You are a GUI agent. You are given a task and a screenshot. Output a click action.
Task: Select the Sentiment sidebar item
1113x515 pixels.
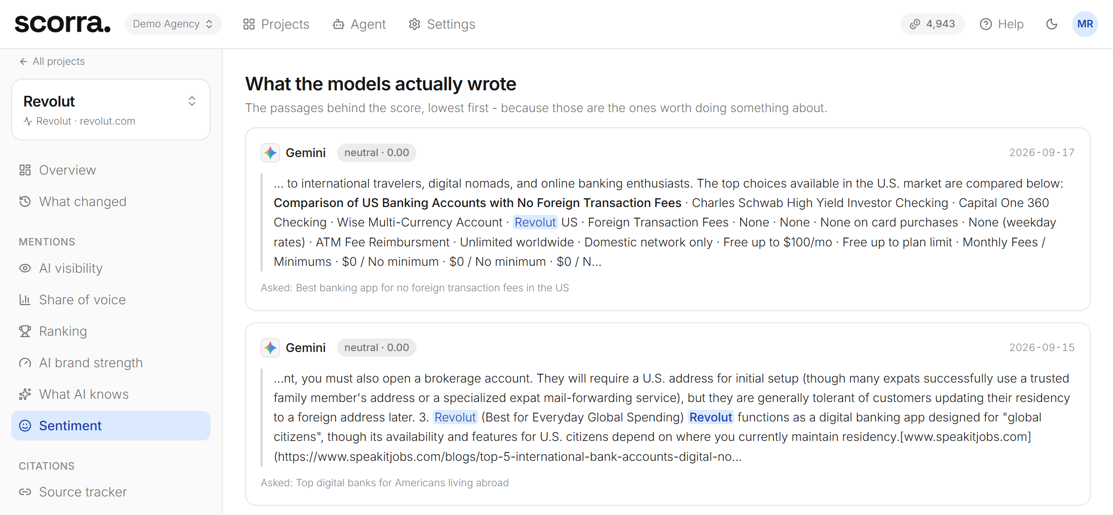(111, 426)
